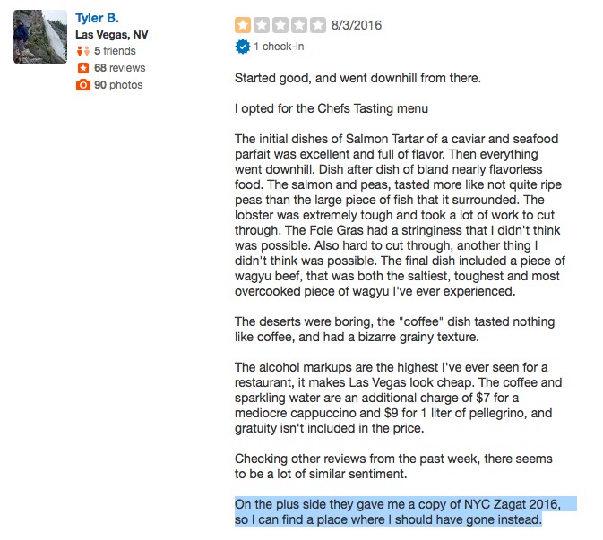The image size is (603, 540).
Task: Open the 68 reviews count
Action: 119,68
